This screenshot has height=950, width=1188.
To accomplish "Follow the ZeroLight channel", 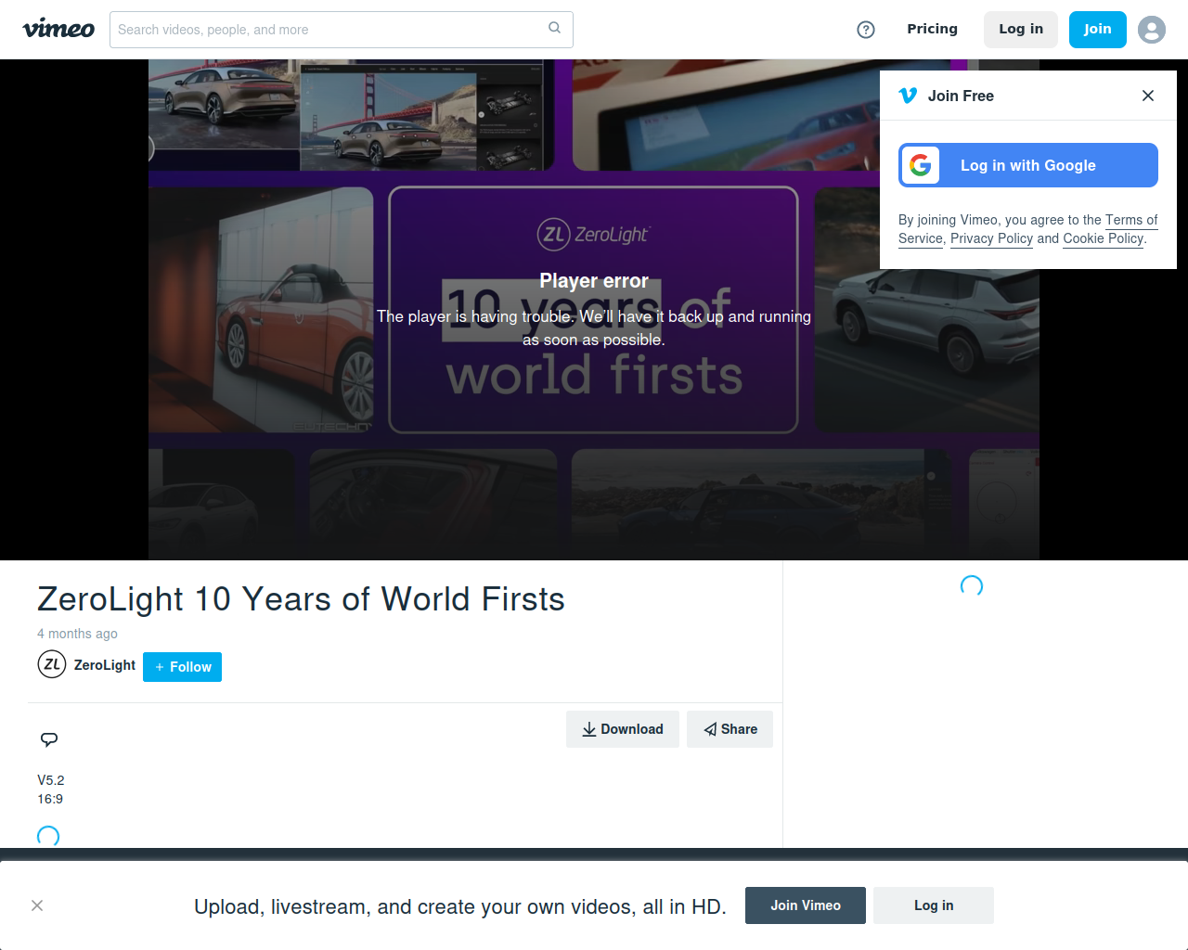I will [x=182, y=667].
